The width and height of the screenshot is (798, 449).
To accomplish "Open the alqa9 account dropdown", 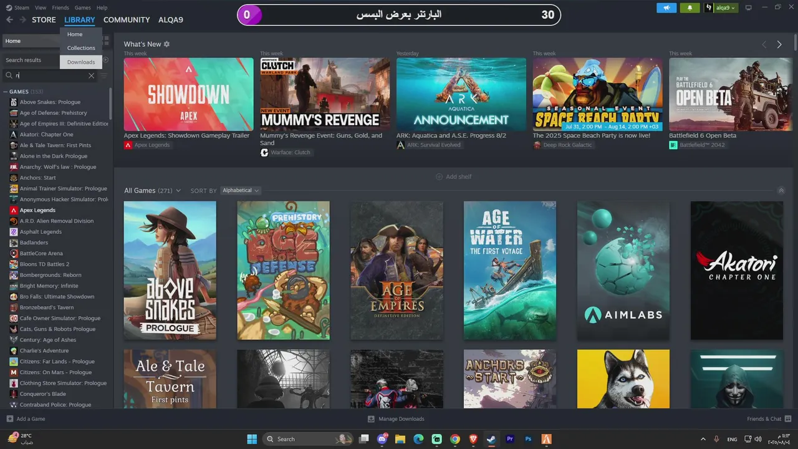I will point(721,7).
